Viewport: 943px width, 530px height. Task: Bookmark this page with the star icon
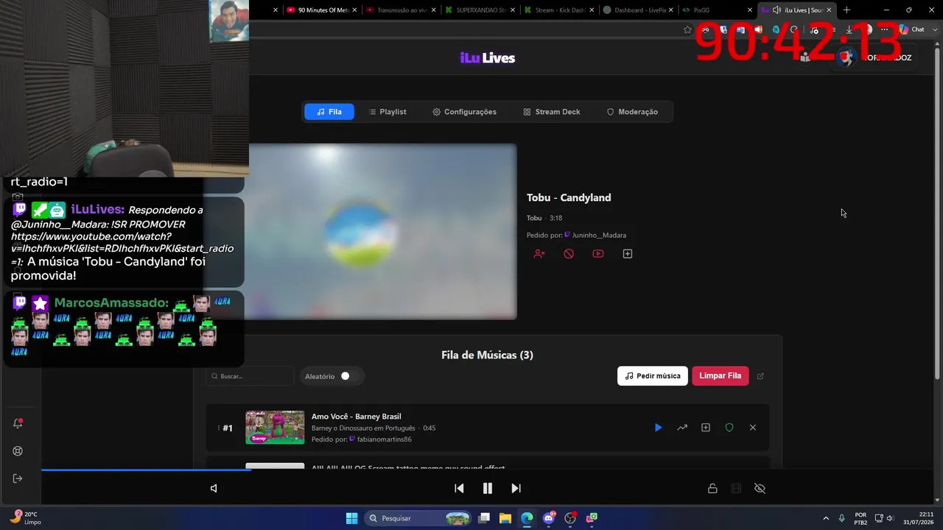tap(687, 29)
